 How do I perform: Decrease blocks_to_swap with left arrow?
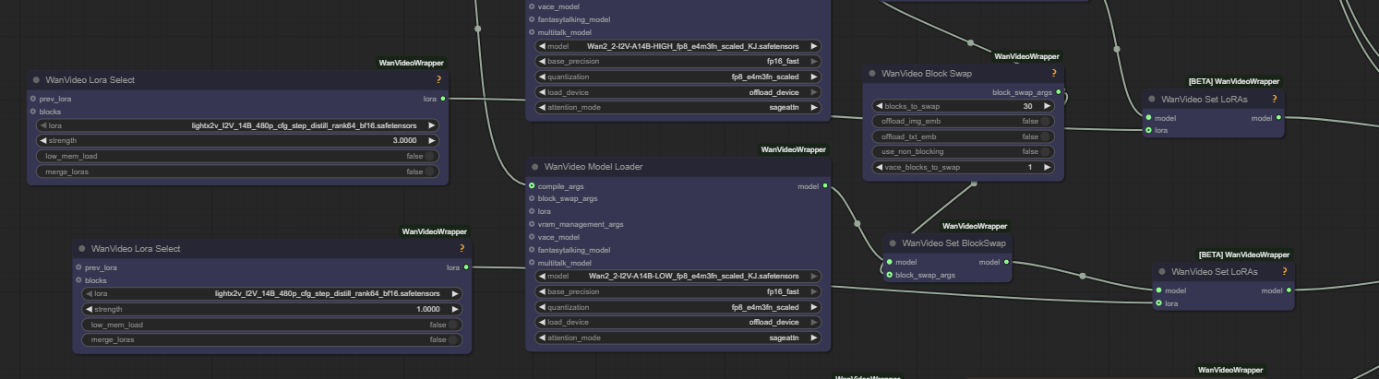[880, 106]
